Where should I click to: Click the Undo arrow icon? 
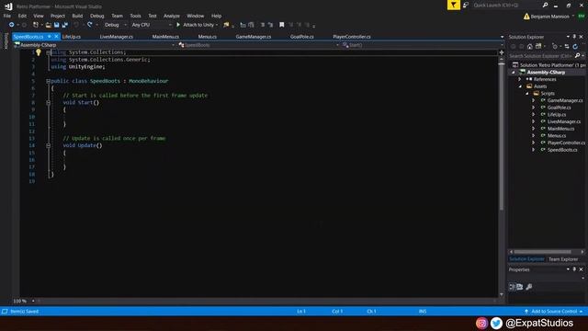[76, 25]
